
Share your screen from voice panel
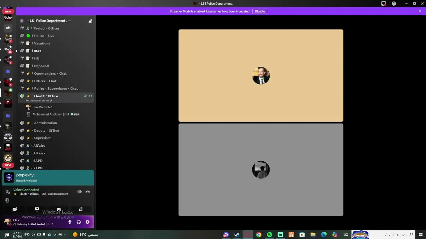37,209
